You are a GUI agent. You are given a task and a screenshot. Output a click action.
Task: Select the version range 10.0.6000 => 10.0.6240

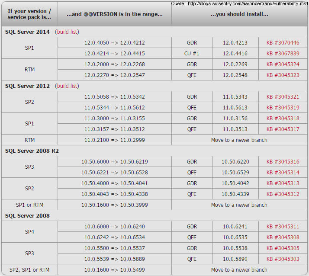click(x=115, y=227)
